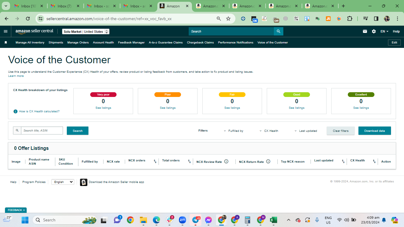Screen dimensions: 404x227
Task: Focus the top Seller Central Search box
Action: point(231,31)
